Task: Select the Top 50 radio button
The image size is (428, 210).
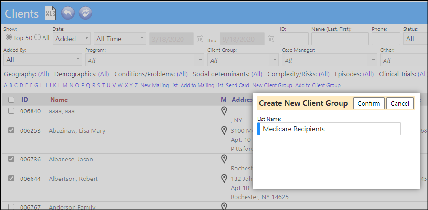Action: (9, 38)
